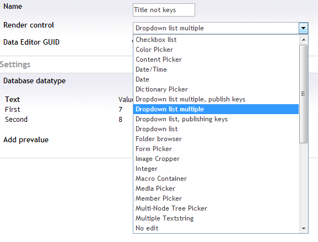Screen dimensions: 318x242
Task: Choose Macro Container entry
Action: point(216,179)
